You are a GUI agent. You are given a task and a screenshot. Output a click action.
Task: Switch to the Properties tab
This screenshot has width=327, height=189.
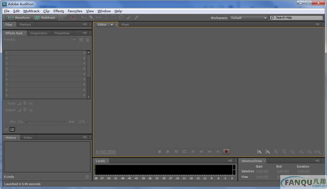(62, 33)
